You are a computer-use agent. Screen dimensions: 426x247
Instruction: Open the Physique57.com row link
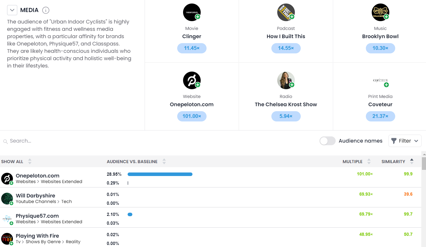tap(37, 216)
